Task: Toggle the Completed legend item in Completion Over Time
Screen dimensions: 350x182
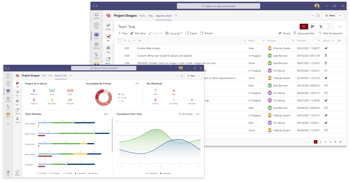Action: [165, 173]
